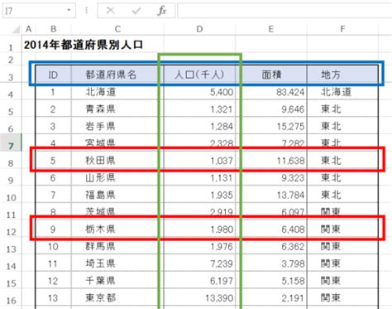Click cell 秋田県
This screenshot has width=392, height=309.
(x=117, y=161)
